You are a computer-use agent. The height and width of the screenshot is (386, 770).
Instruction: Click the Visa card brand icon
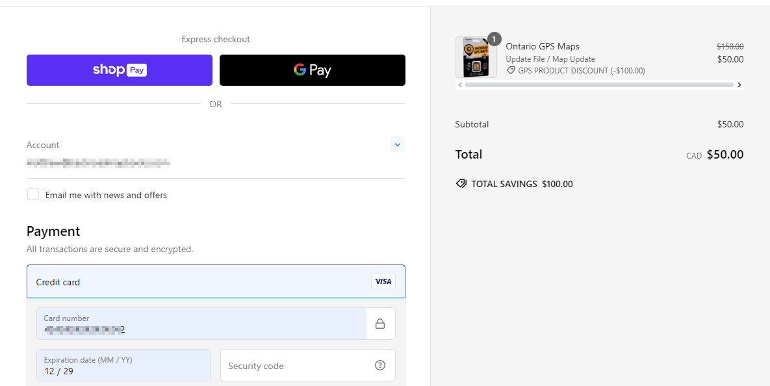(383, 281)
